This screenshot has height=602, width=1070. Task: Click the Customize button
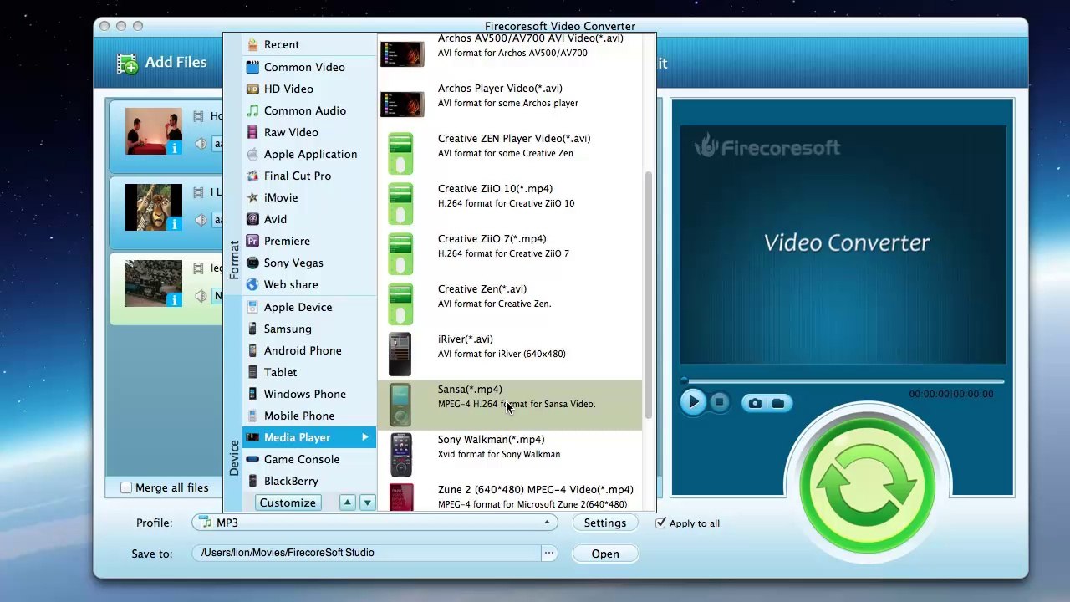(x=288, y=503)
